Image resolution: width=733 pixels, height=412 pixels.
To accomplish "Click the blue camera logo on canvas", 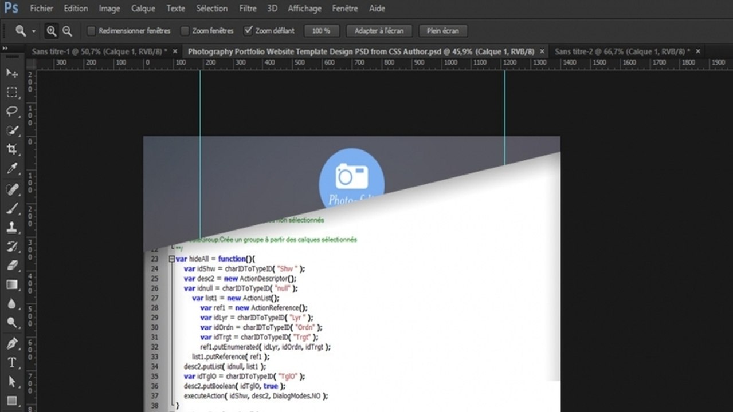I will pyautogui.click(x=352, y=179).
